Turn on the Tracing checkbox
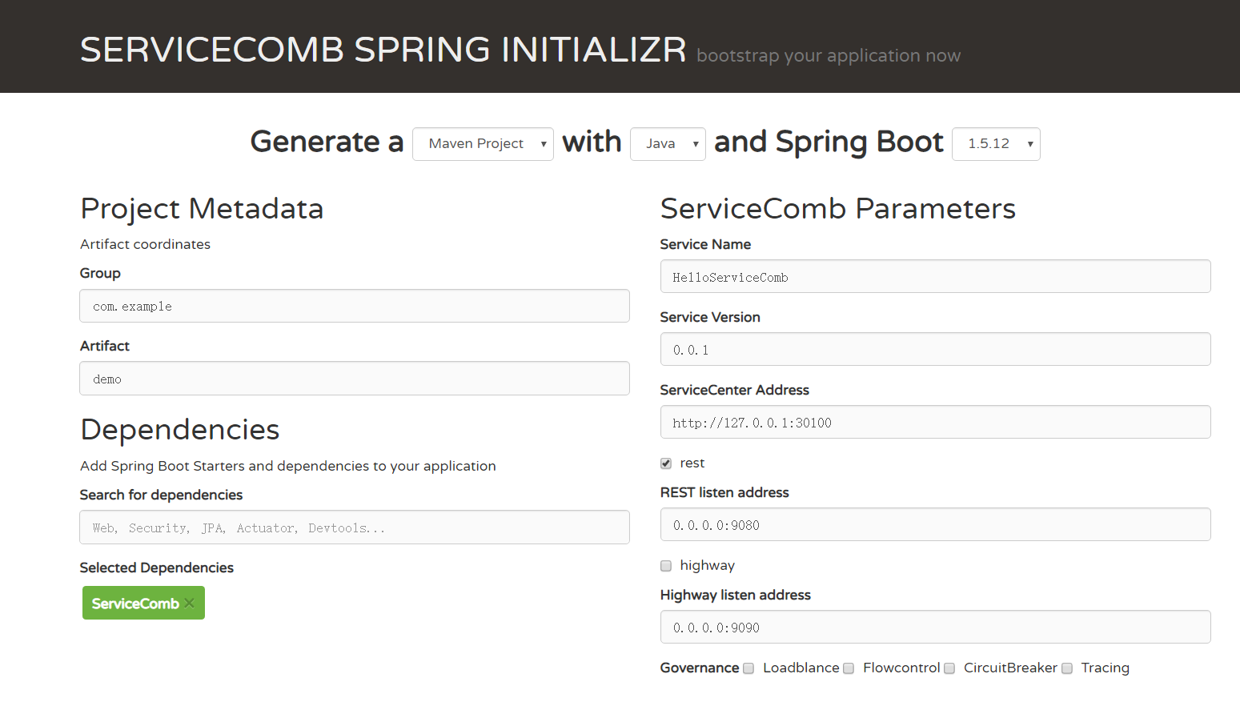 point(1067,668)
